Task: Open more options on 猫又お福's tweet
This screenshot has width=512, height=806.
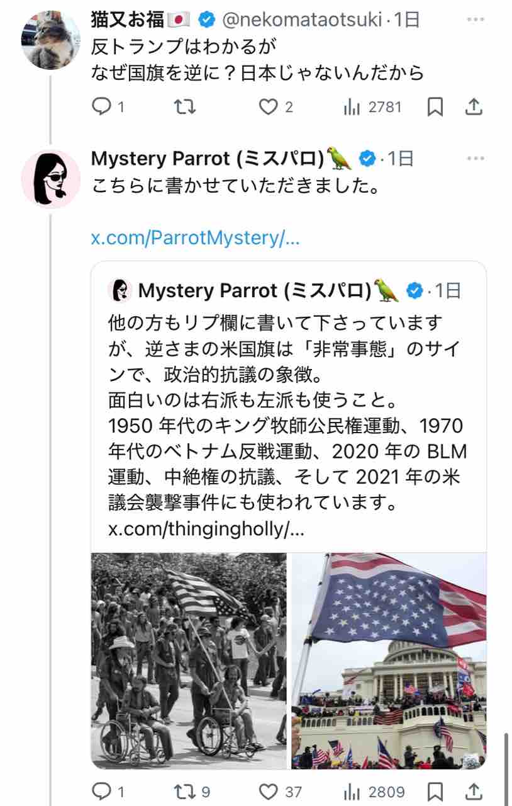Action: click(476, 20)
